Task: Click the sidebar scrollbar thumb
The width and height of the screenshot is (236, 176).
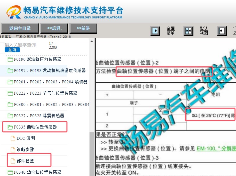Action: coord(92,154)
